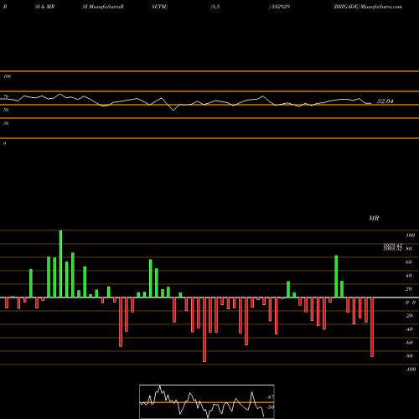Click the RSI axis label "30"
This screenshot has height=419, width=419.
point(6,123)
